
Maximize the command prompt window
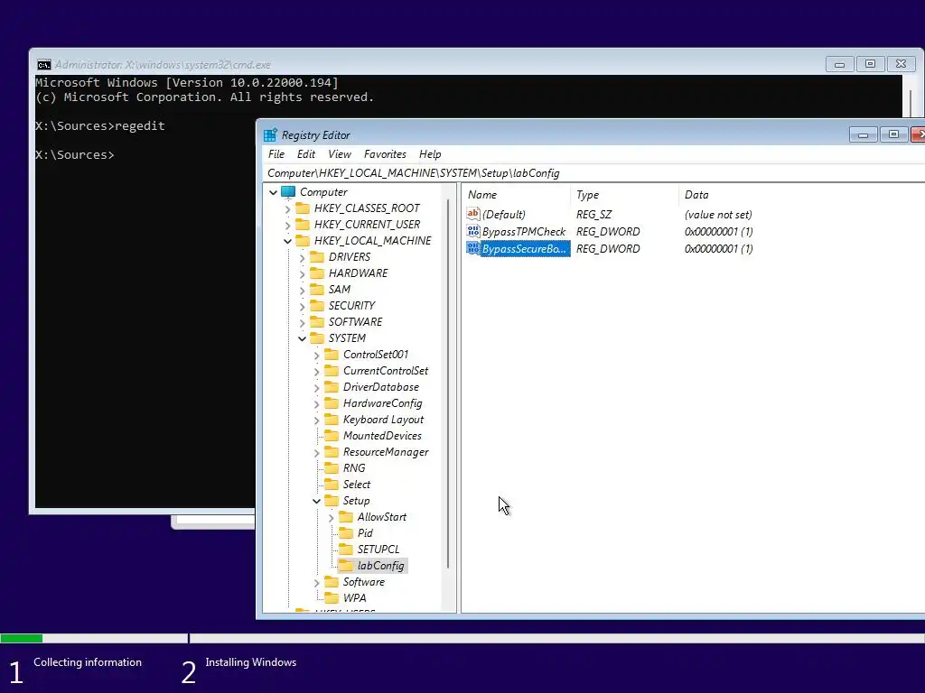coord(870,64)
